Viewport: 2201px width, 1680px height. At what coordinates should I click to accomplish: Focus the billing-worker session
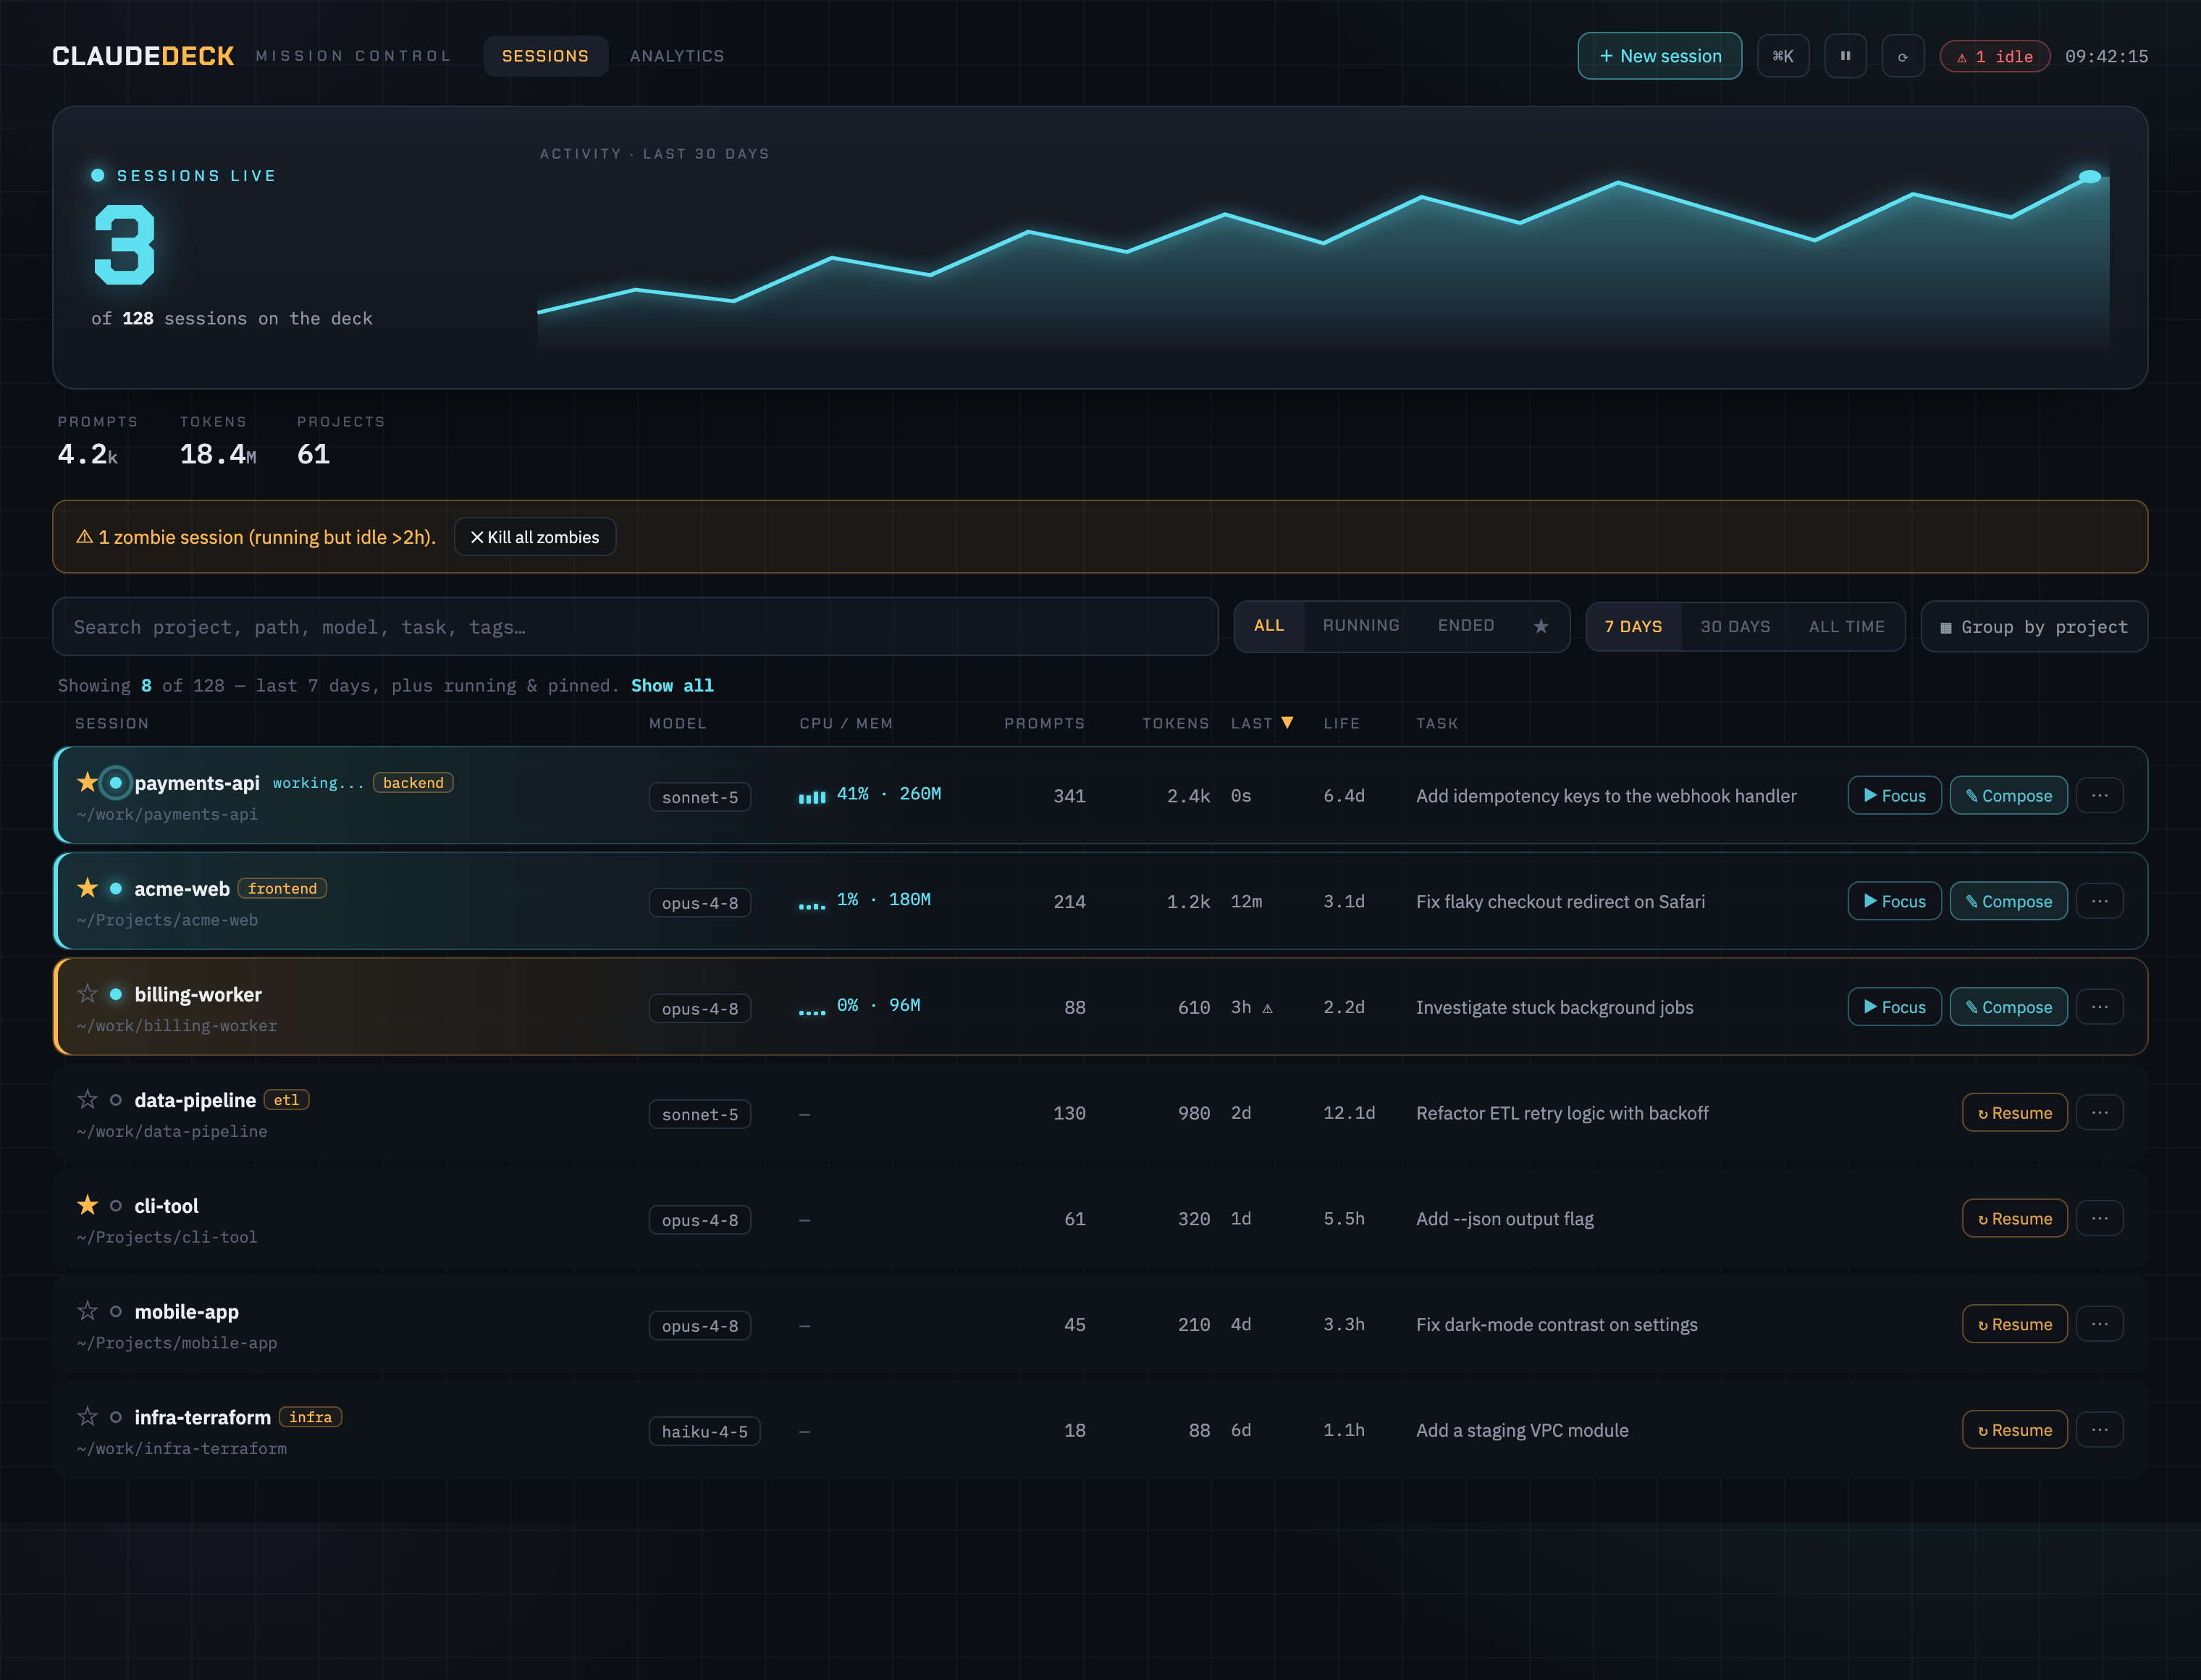[1894, 1007]
